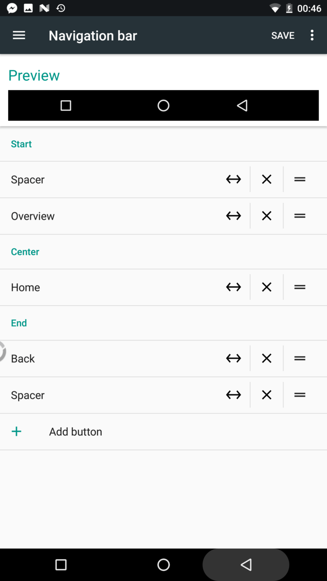Delete the last Spacer in End section
This screenshot has width=327, height=581.
coord(266,395)
